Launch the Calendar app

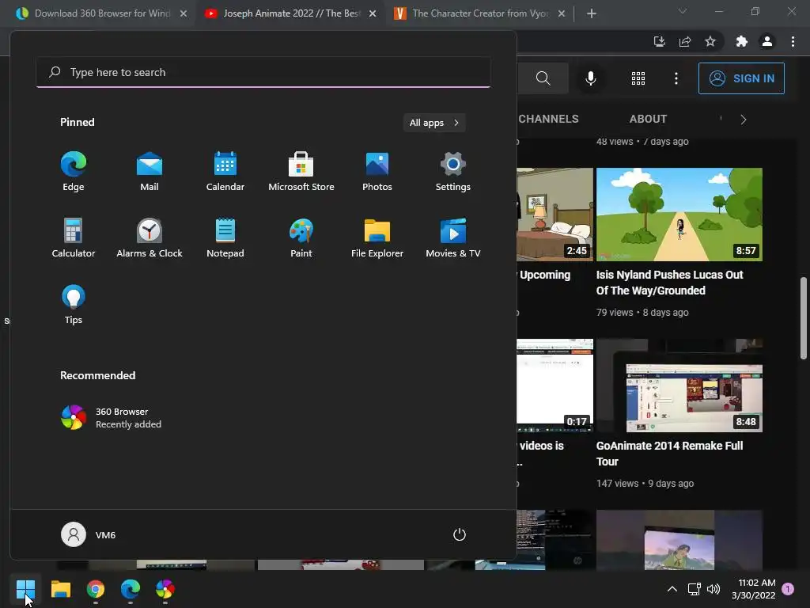[x=225, y=171]
